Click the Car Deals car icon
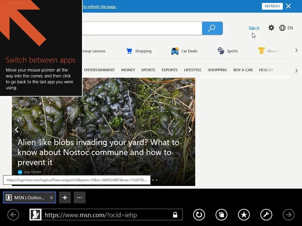Viewport: 302px width, 226px height. click(x=175, y=51)
